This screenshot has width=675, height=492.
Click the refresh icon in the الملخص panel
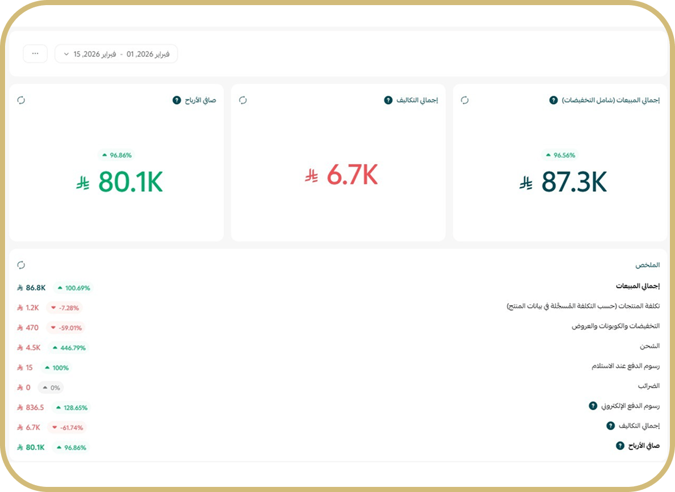[21, 265]
